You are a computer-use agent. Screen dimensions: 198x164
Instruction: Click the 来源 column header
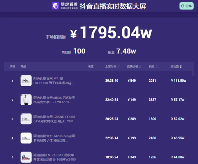[x=91, y=66]
